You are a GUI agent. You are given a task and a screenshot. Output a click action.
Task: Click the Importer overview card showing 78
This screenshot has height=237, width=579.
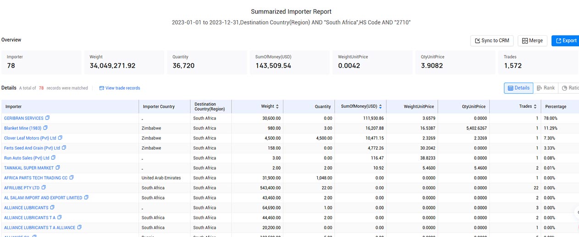[42, 62]
